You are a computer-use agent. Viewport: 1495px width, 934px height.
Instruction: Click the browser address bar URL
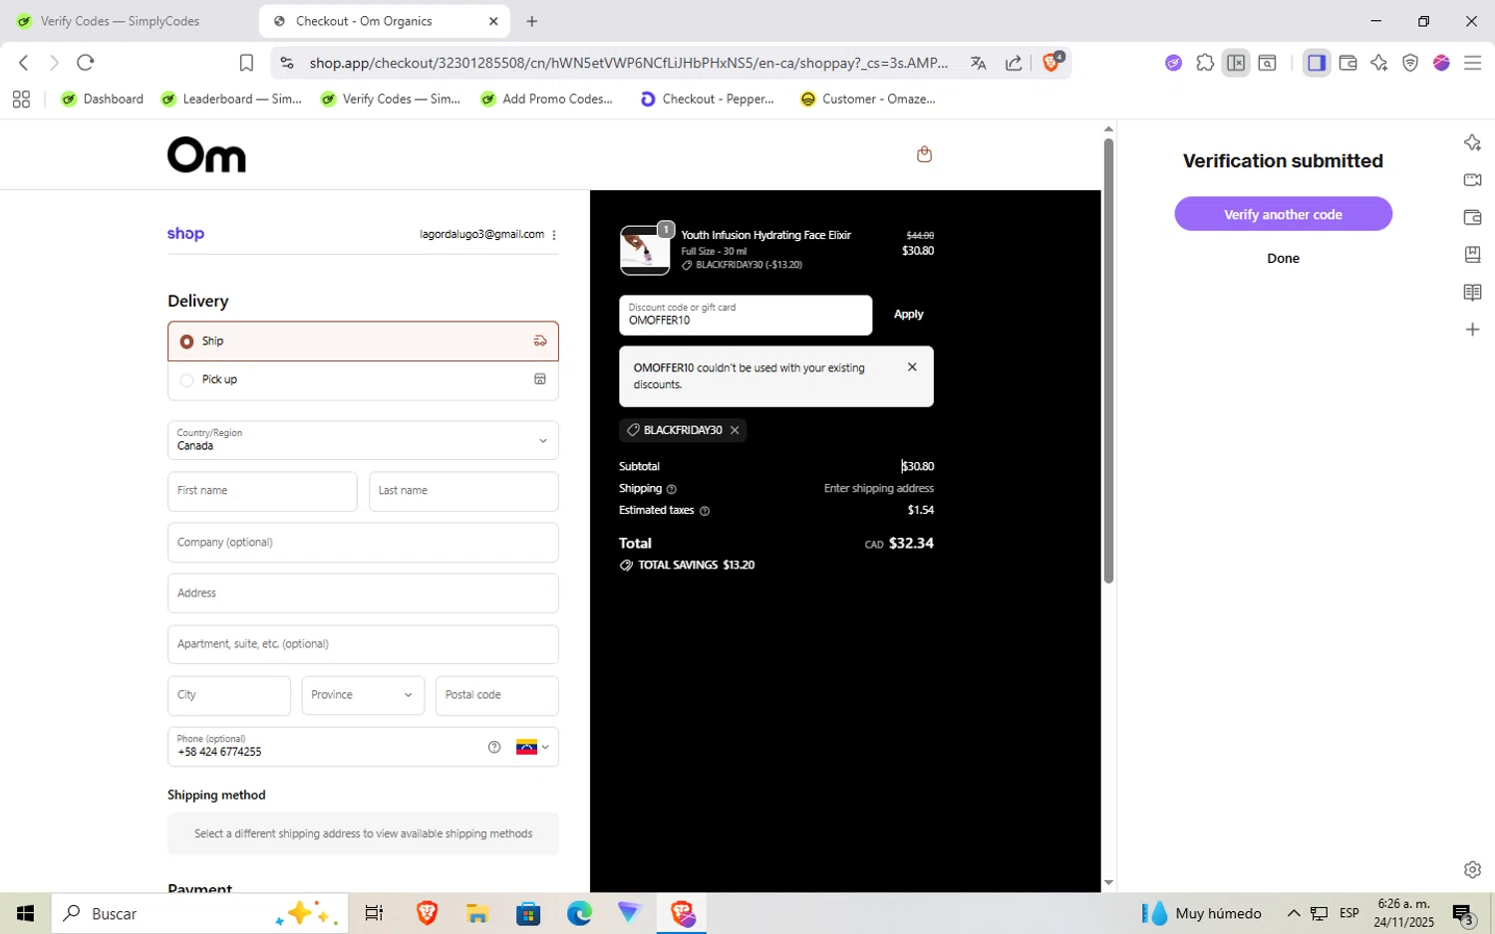pos(628,63)
